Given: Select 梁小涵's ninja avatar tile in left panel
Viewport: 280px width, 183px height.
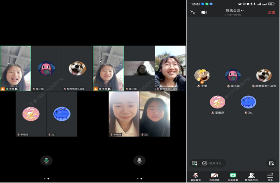Looking at the screenshot, I should click(x=47, y=69).
